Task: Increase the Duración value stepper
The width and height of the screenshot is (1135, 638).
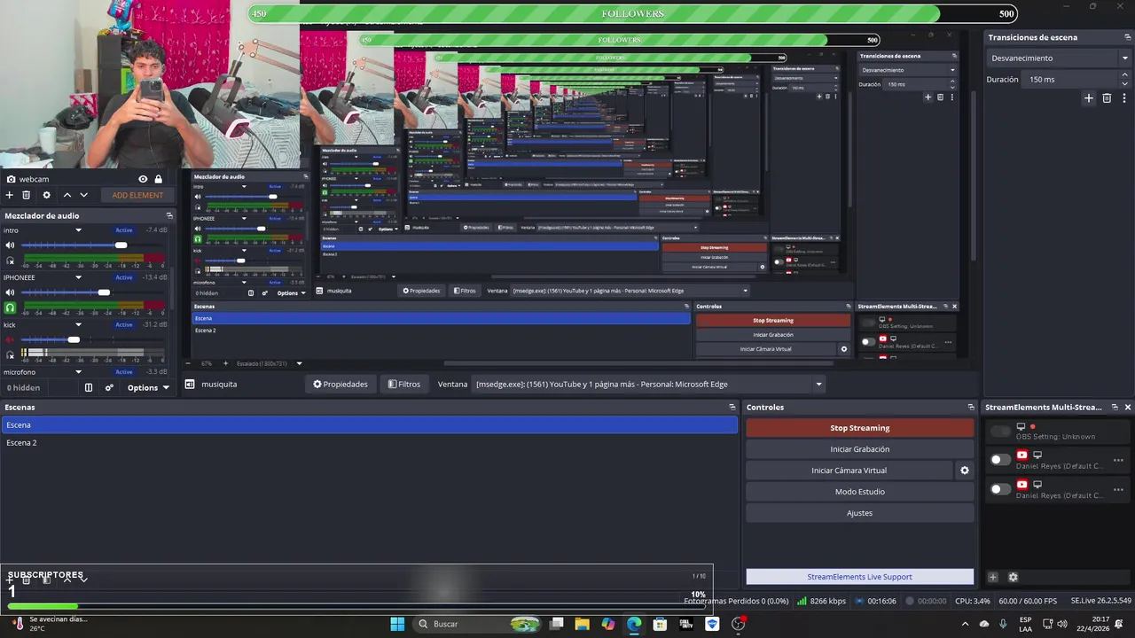Action: pos(1126,76)
